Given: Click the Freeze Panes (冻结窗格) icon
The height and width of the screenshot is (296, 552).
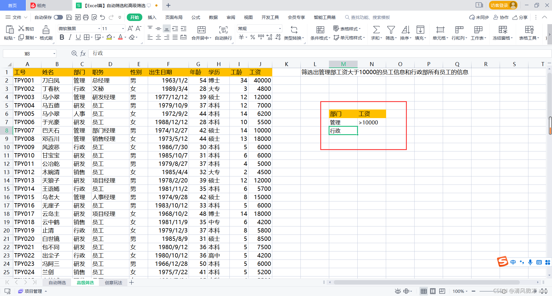Looking at the screenshot, I should (x=503, y=30).
